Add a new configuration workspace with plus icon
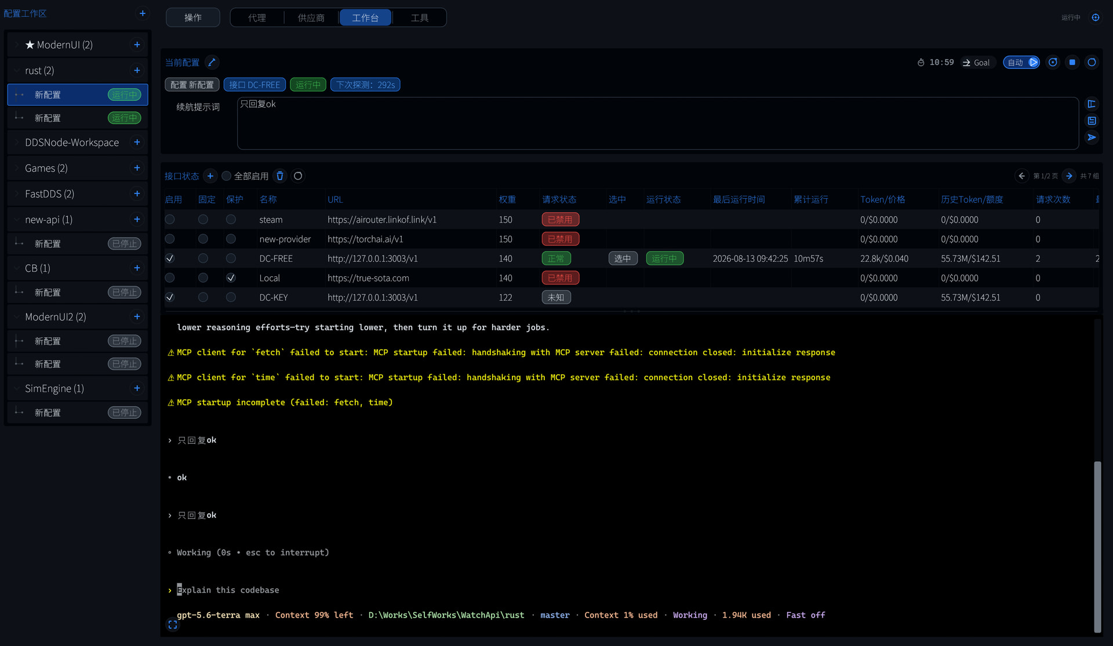Screen dimensions: 1113x646 pos(143,13)
